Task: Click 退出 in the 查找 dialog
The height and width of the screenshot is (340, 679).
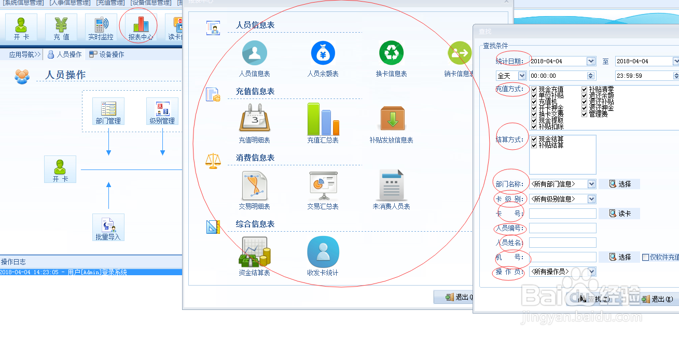Action: click(658, 299)
